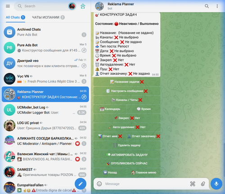This screenshot has width=225, height=194.
Task: Open EuropaHasFallen channel
Action: coord(45,187)
